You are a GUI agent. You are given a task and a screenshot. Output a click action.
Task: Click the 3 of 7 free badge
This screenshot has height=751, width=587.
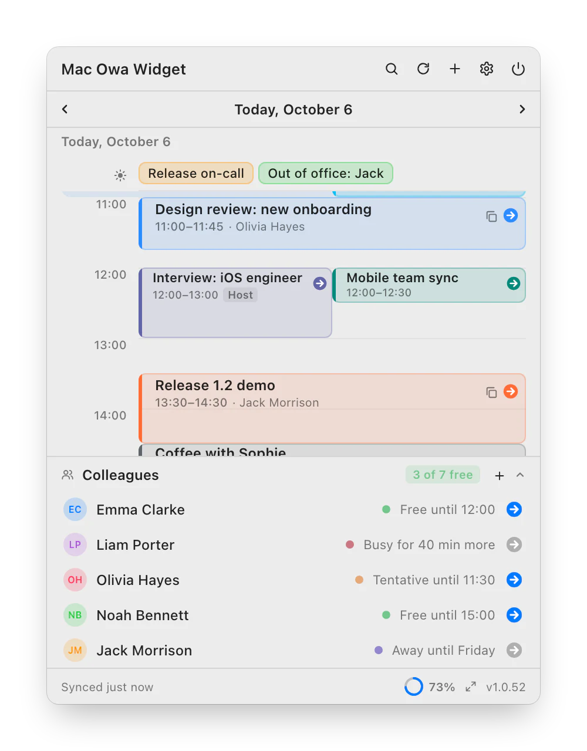click(x=443, y=475)
